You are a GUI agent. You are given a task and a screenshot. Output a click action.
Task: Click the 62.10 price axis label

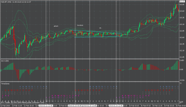[182, 51]
